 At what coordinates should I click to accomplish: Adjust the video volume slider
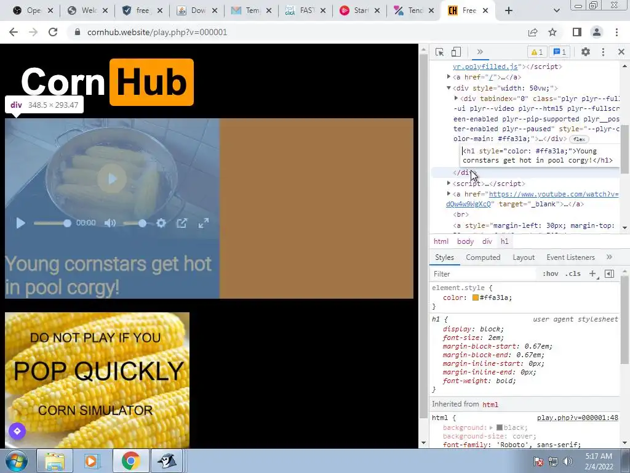click(135, 223)
